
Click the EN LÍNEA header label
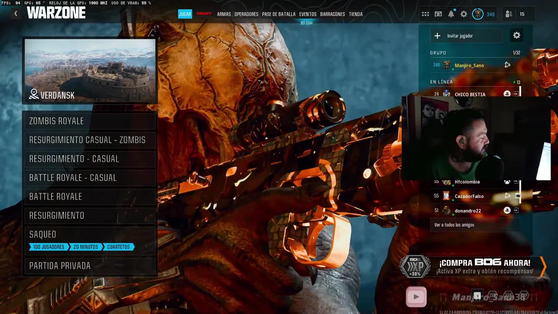tap(441, 82)
